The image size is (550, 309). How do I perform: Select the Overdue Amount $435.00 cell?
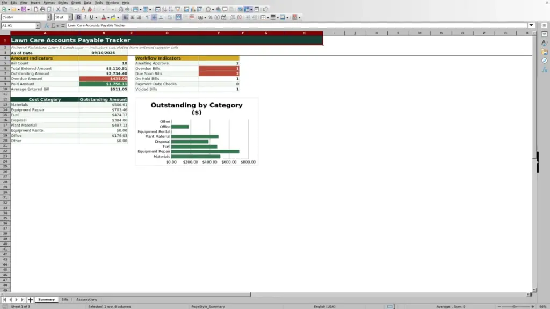click(104, 79)
